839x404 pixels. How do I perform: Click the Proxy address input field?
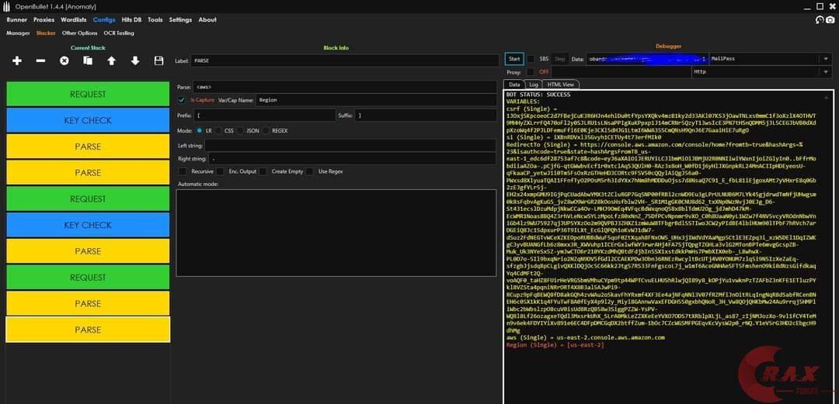click(621, 71)
